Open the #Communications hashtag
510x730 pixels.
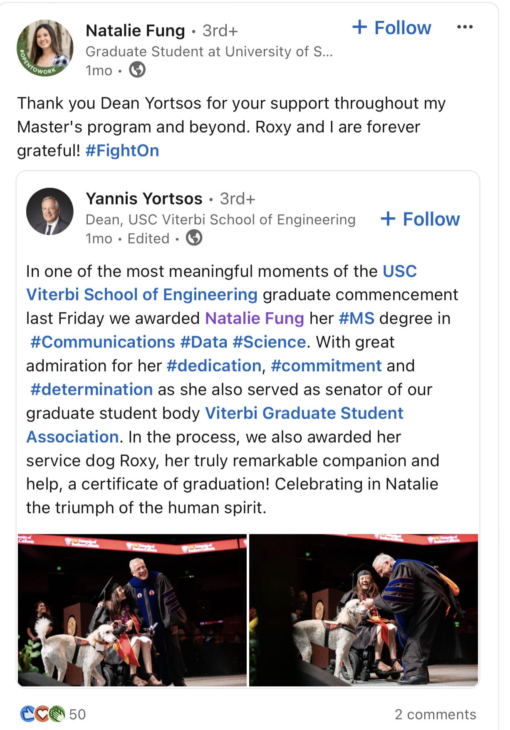click(x=103, y=342)
